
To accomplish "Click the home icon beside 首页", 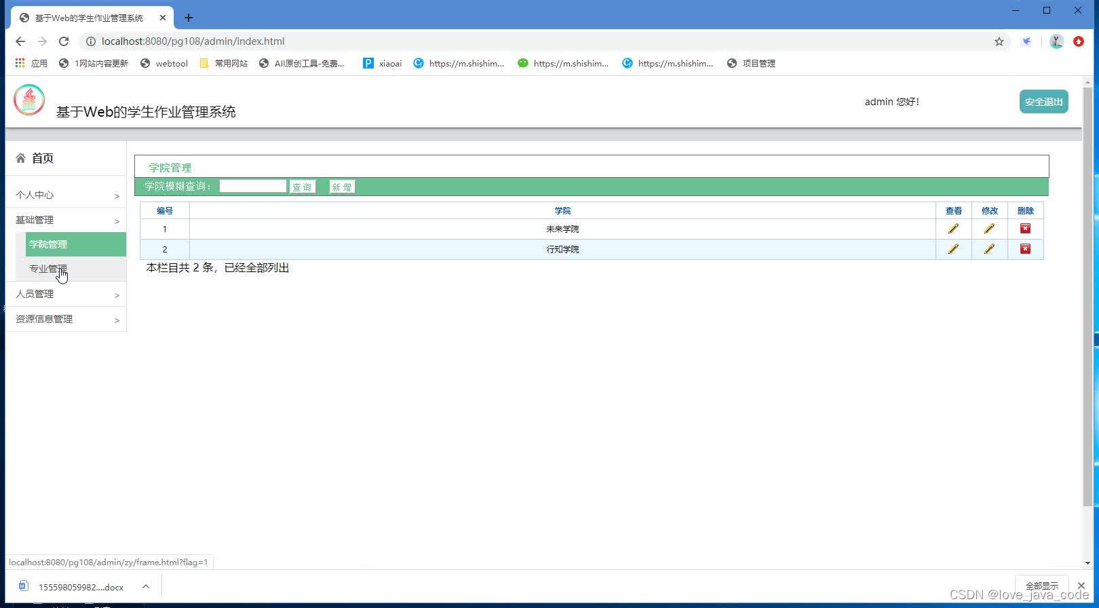I will tap(20, 158).
